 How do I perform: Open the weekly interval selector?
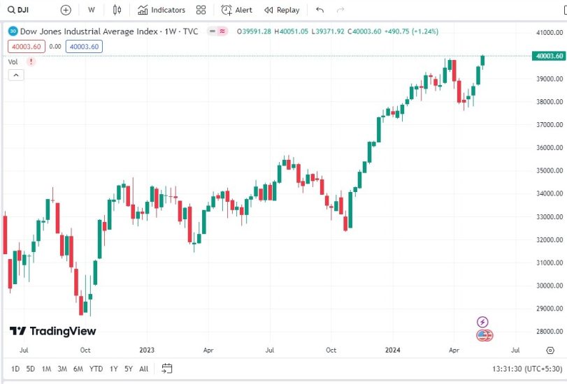pyautogui.click(x=92, y=10)
